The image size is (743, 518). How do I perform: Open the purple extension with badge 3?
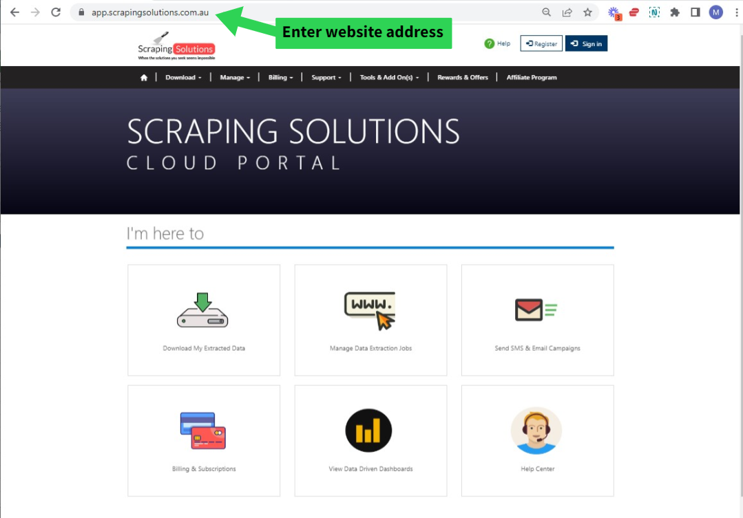tap(615, 13)
